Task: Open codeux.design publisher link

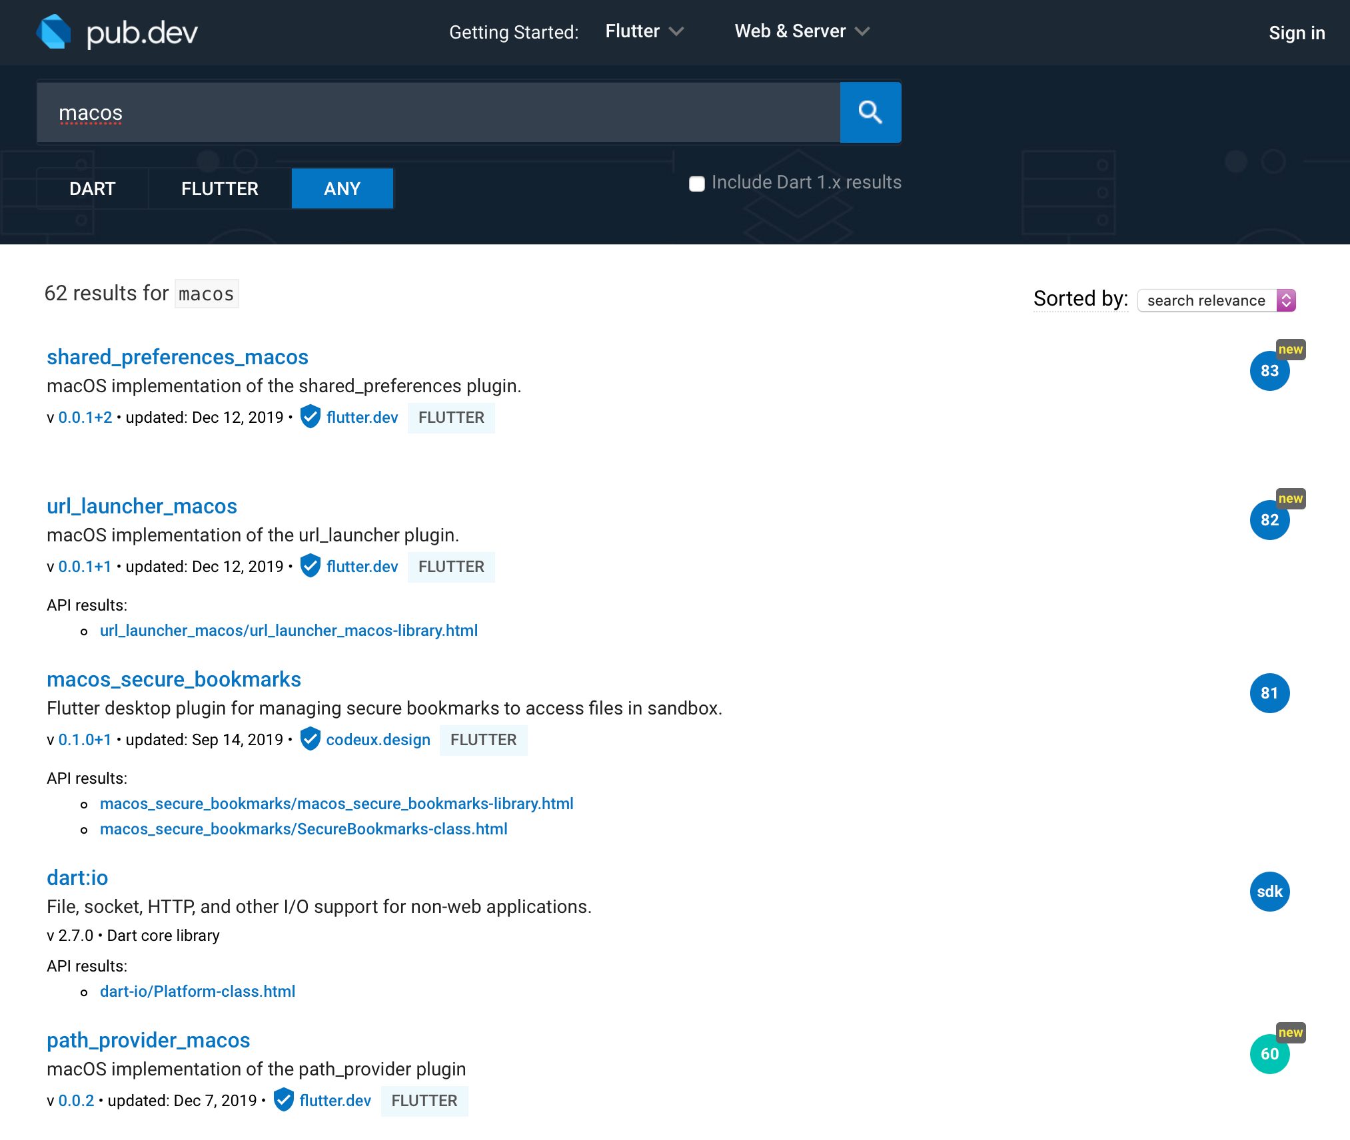Action: [378, 740]
